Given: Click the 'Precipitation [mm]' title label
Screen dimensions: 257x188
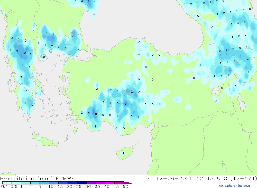Looking at the screenshot, I should (x=26, y=179).
